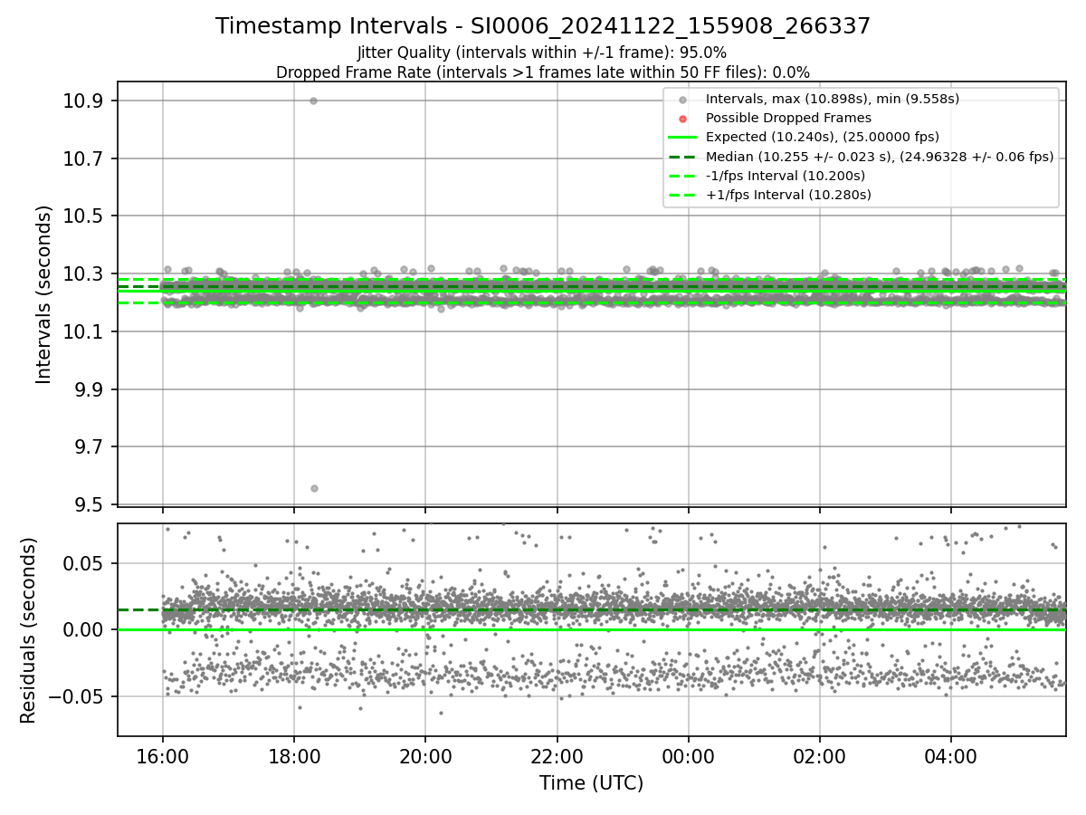
Task: Click the 18:00 x-axis tick label
Action: 294,757
